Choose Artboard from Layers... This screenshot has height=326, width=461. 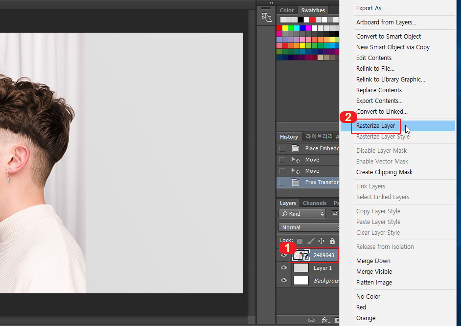pyautogui.click(x=386, y=22)
